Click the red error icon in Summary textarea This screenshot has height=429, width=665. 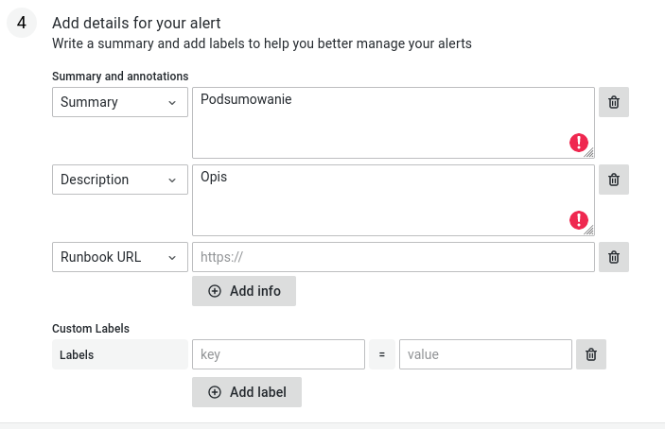(x=579, y=143)
